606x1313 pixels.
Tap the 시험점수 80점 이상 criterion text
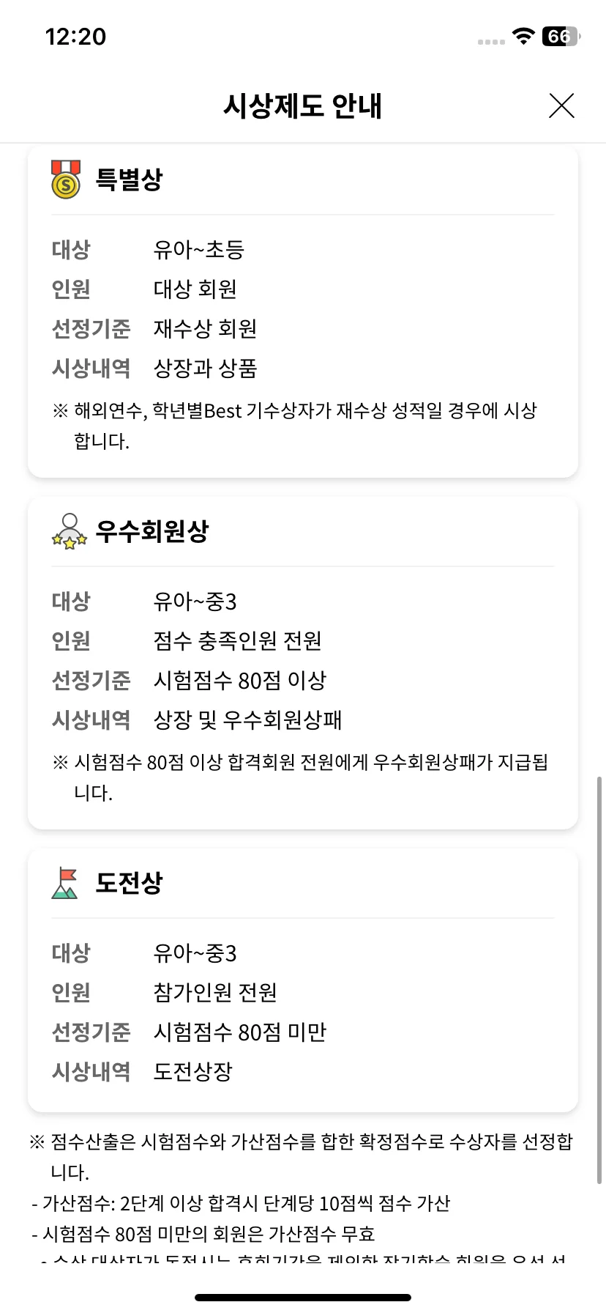[x=239, y=680]
